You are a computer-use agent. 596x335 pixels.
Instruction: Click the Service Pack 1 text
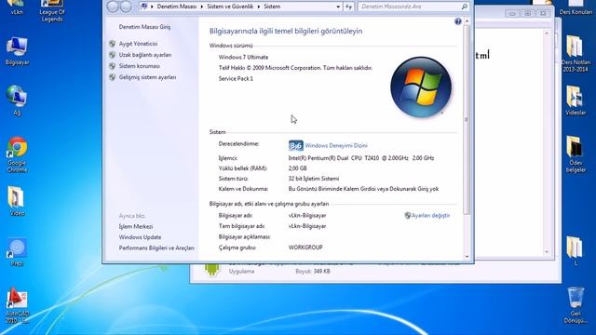236,78
